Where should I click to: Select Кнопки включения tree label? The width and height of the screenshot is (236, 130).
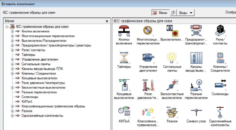point(36,31)
